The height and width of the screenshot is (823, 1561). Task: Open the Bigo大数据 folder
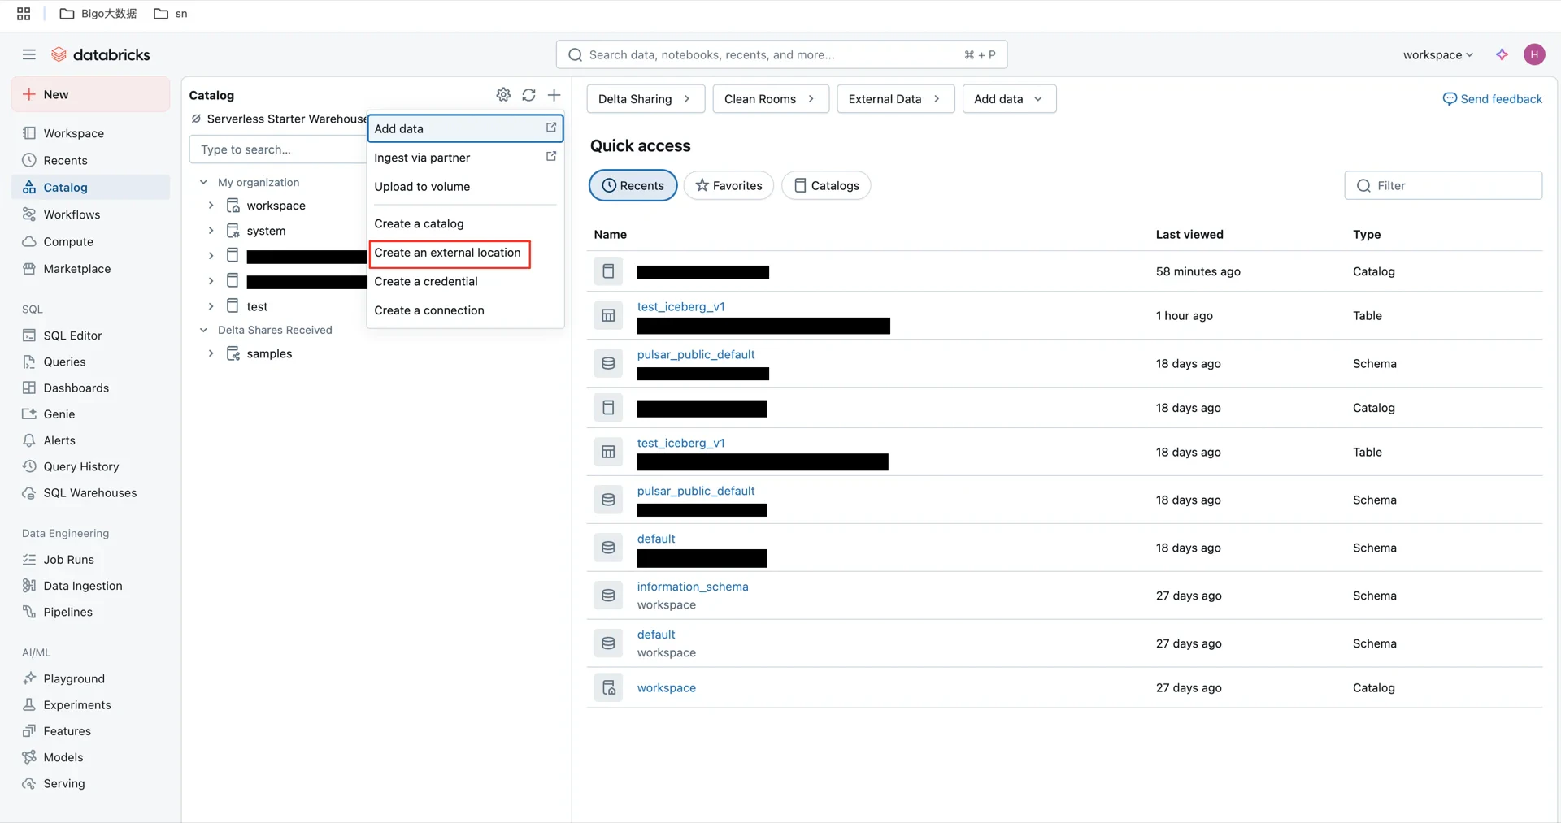[x=98, y=14]
